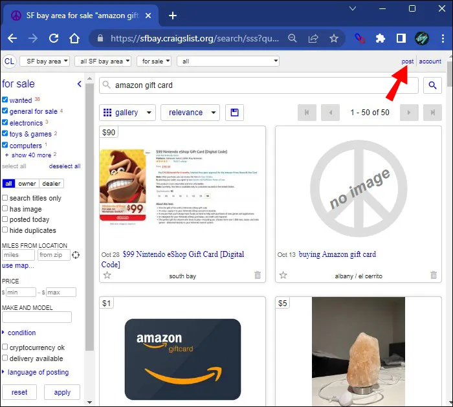Viewport: 453px width, 407px height.
Task: Enable the has image checkbox
Action: [x=5, y=208]
